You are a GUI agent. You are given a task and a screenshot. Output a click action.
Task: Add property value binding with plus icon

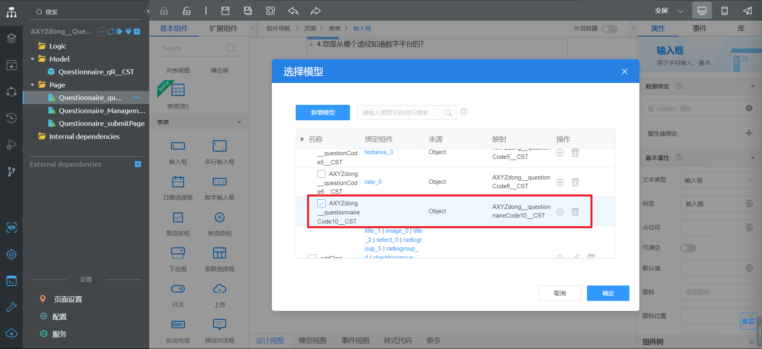[749, 133]
